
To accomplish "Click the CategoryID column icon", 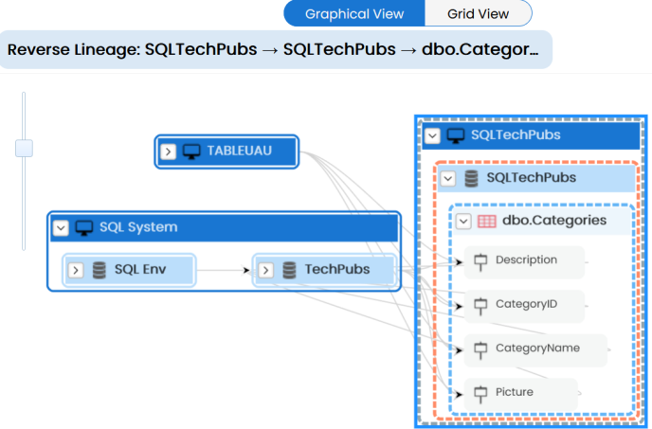I will click(479, 305).
